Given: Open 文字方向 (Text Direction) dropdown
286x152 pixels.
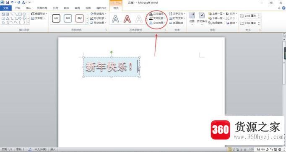Looking at the screenshot, I should (177, 14).
